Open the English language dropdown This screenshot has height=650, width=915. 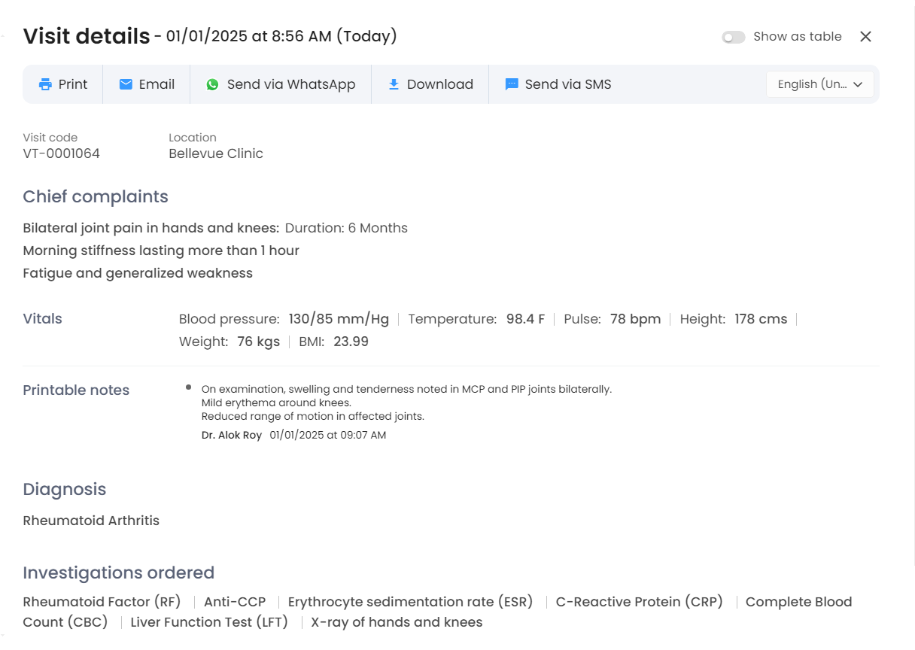coord(813,84)
